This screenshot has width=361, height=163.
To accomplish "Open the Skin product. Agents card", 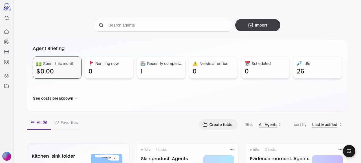I will [x=187, y=153].
